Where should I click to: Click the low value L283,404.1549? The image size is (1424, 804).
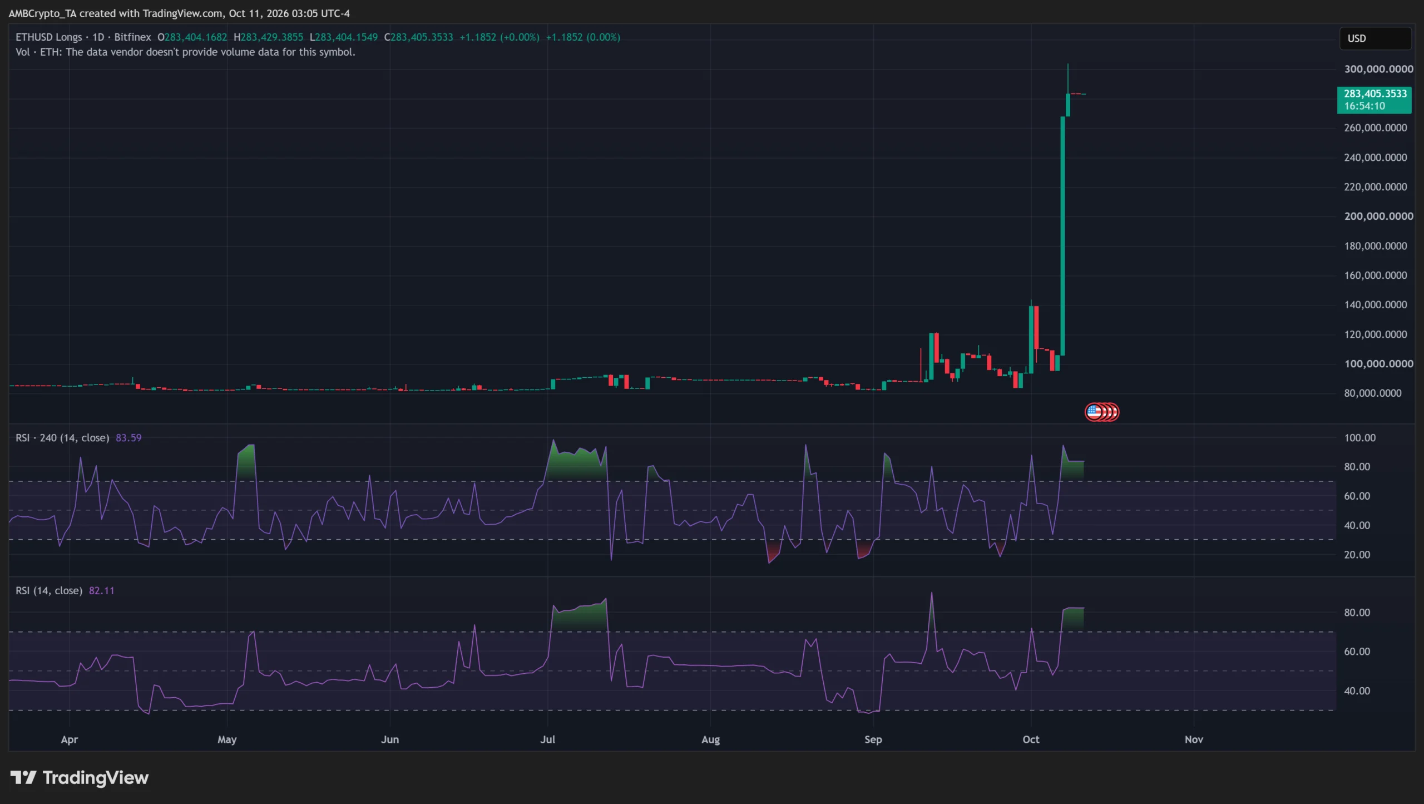(x=344, y=37)
